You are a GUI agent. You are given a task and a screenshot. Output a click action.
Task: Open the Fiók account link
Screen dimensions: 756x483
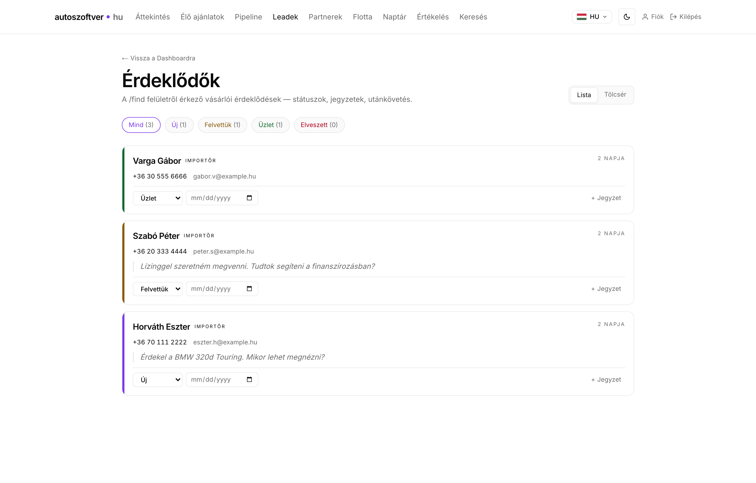(x=653, y=17)
